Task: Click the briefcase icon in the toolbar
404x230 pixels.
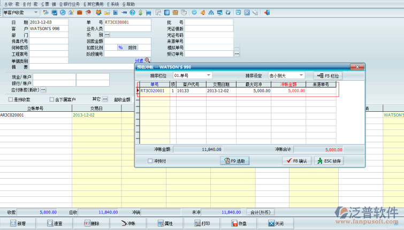Action: [x=79, y=12]
